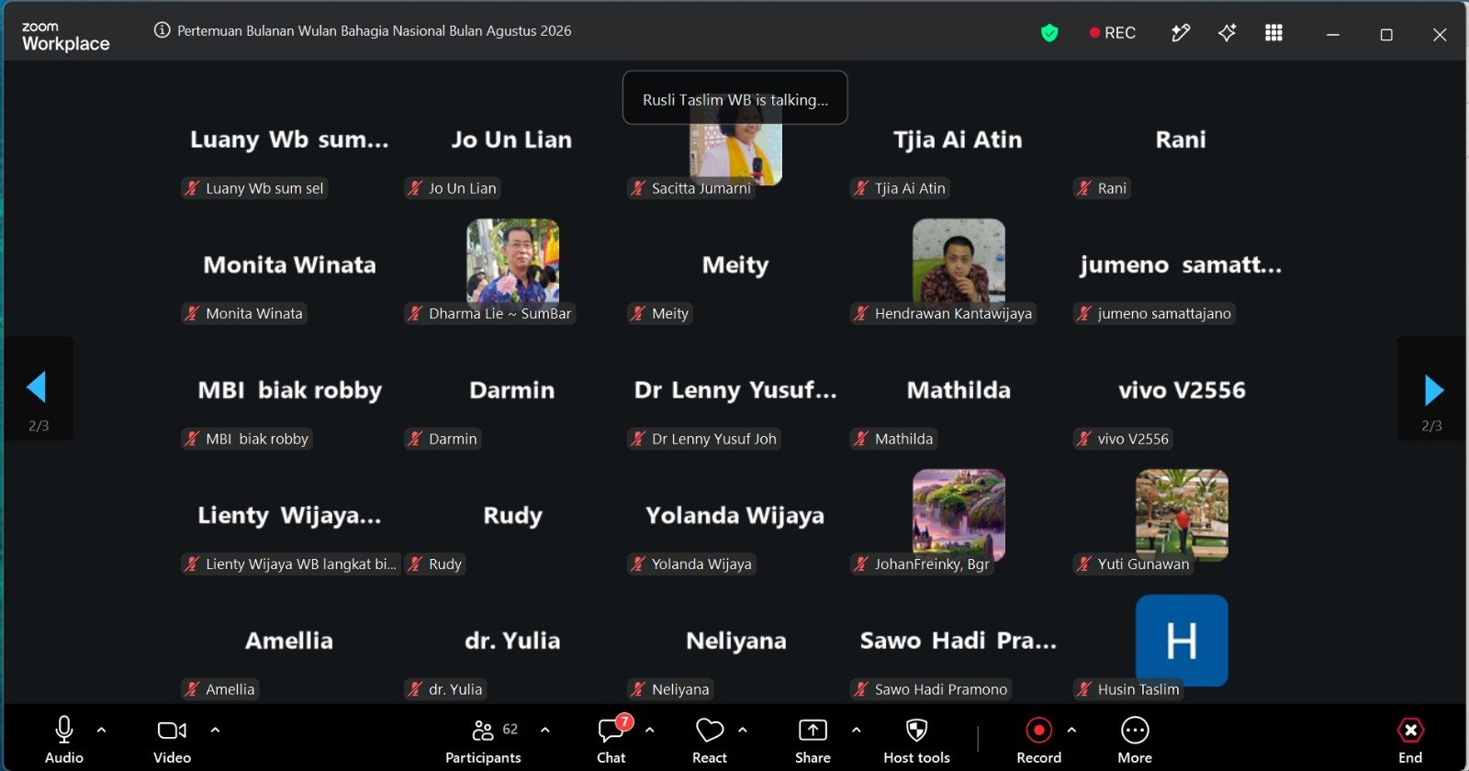This screenshot has width=1469, height=771.
Task: Click the Zoom Workplace logo
Action: click(x=65, y=37)
